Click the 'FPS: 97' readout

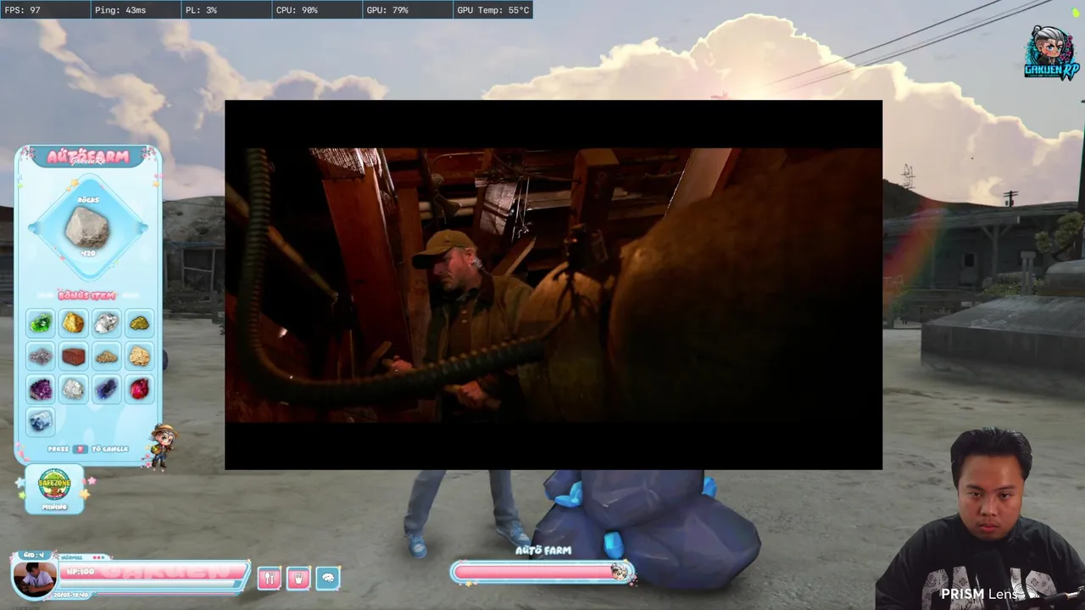pyautogui.click(x=23, y=10)
